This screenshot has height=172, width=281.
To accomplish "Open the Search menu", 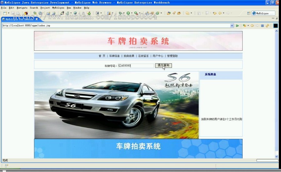I will (34, 8).
